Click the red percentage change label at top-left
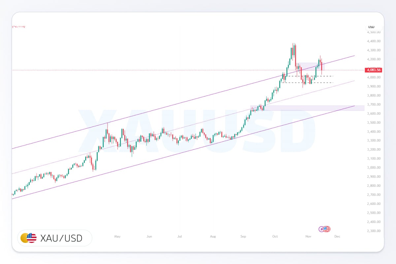Viewport: 396px width, 264px height. [x=18, y=26]
